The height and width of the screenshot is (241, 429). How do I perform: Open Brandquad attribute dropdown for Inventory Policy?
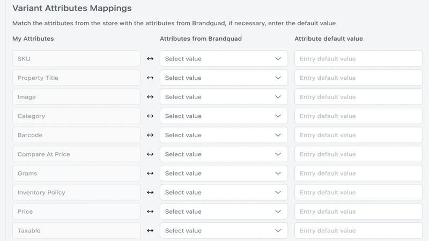click(x=224, y=192)
